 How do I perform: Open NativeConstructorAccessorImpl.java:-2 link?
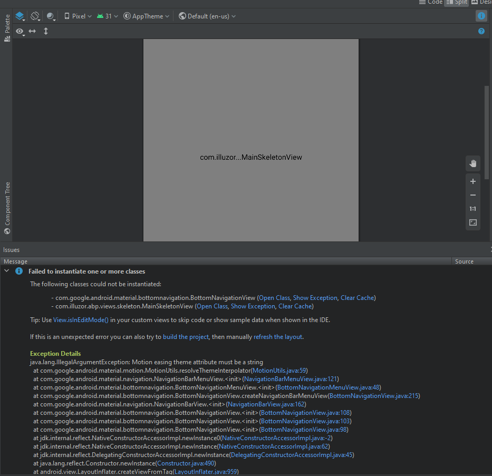[x=276, y=439]
